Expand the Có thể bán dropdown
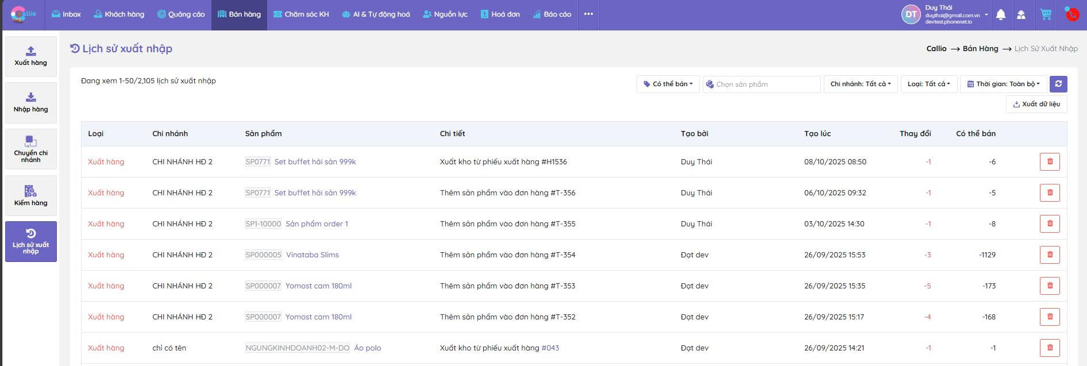The height and width of the screenshot is (366, 1087). tap(668, 84)
